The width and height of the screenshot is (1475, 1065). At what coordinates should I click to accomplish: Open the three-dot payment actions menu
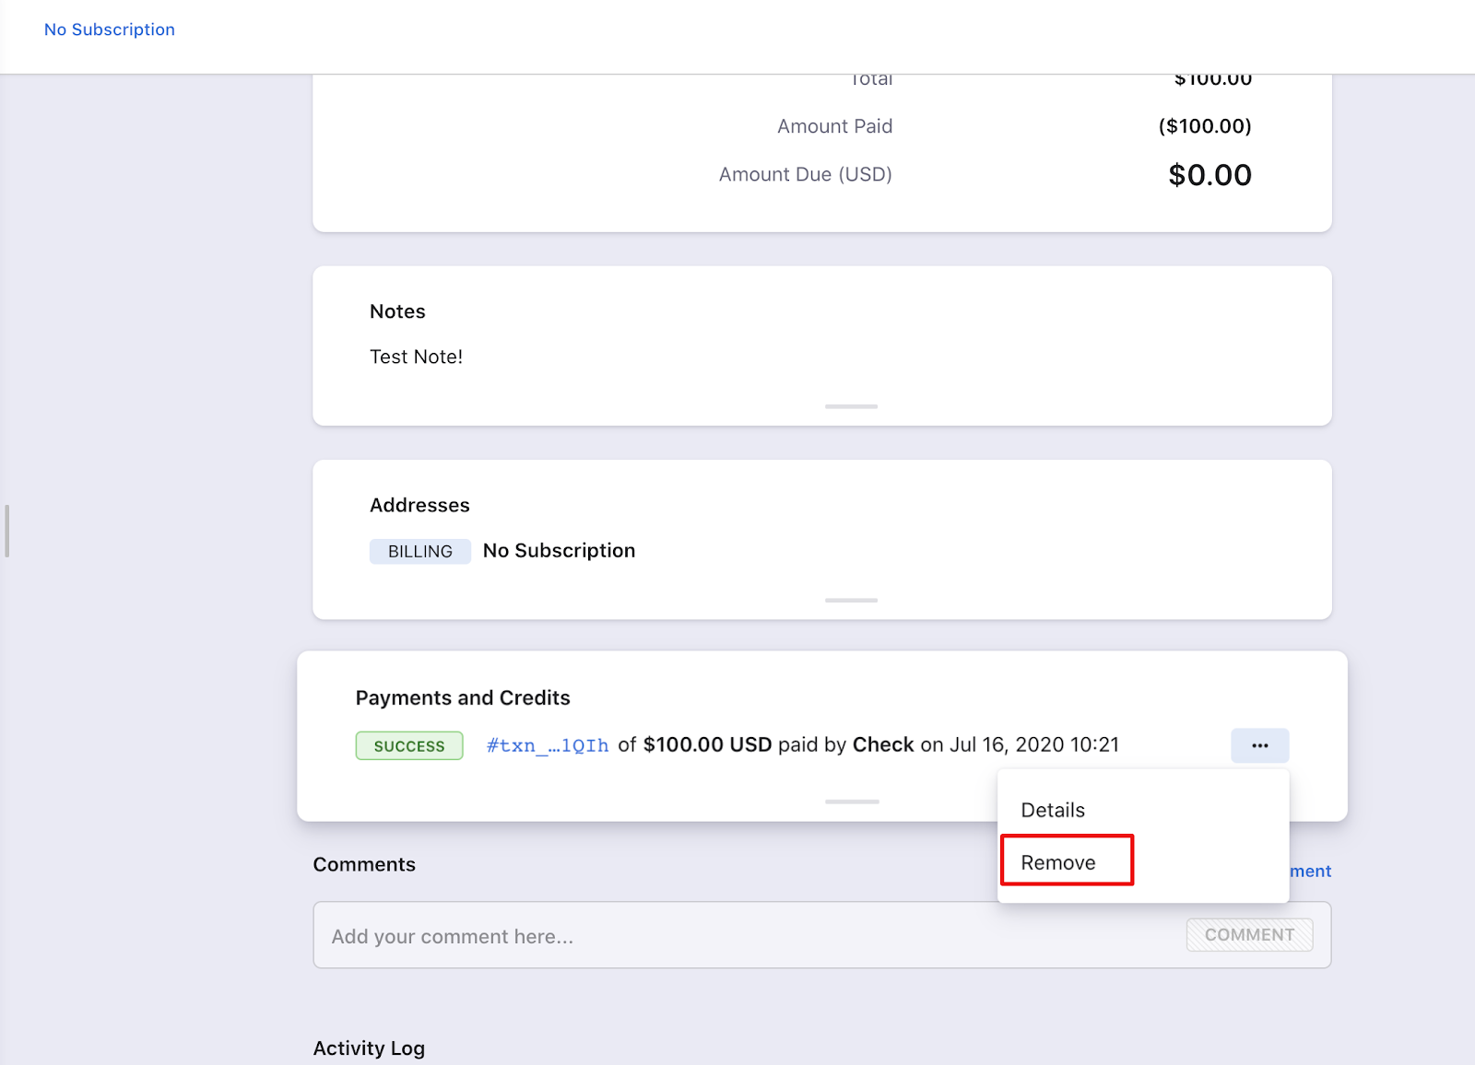point(1259,745)
